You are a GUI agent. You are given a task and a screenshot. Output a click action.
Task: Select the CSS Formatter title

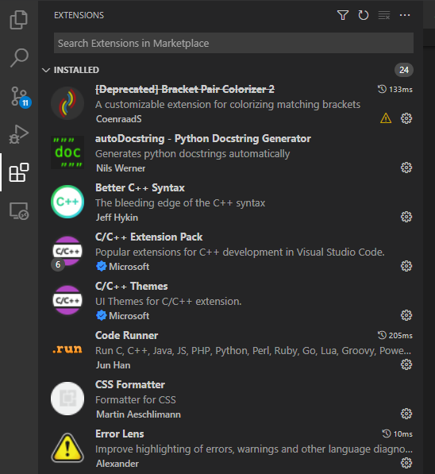[x=130, y=385]
